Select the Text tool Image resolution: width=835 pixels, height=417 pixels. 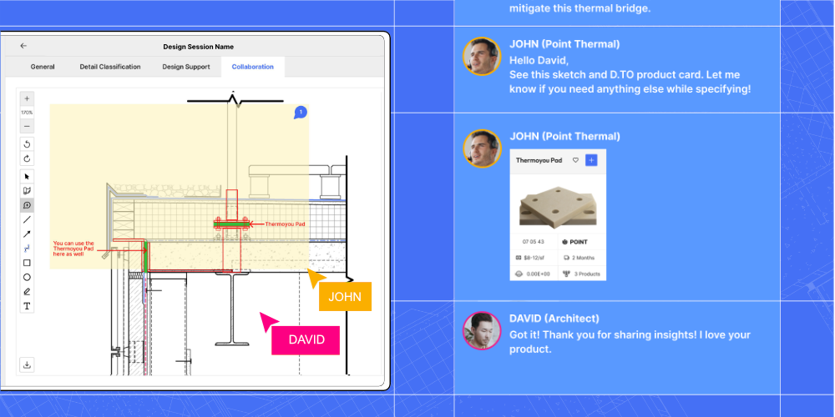[x=27, y=306]
